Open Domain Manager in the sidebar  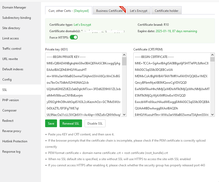point(14,7)
